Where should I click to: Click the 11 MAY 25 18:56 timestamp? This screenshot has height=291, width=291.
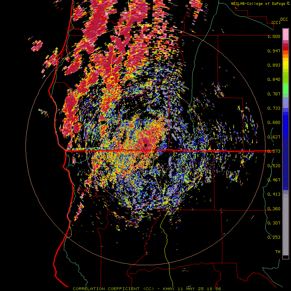click(x=199, y=289)
